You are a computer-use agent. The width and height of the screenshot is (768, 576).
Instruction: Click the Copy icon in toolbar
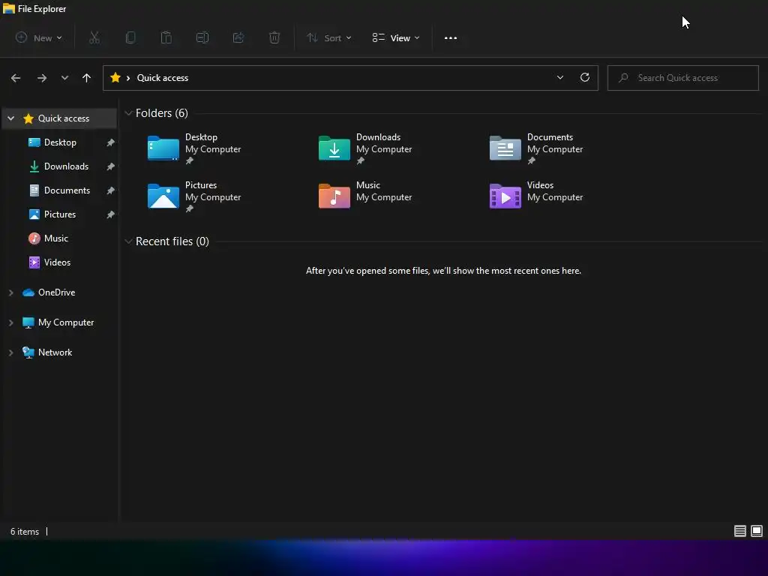pyautogui.click(x=130, y=37)
